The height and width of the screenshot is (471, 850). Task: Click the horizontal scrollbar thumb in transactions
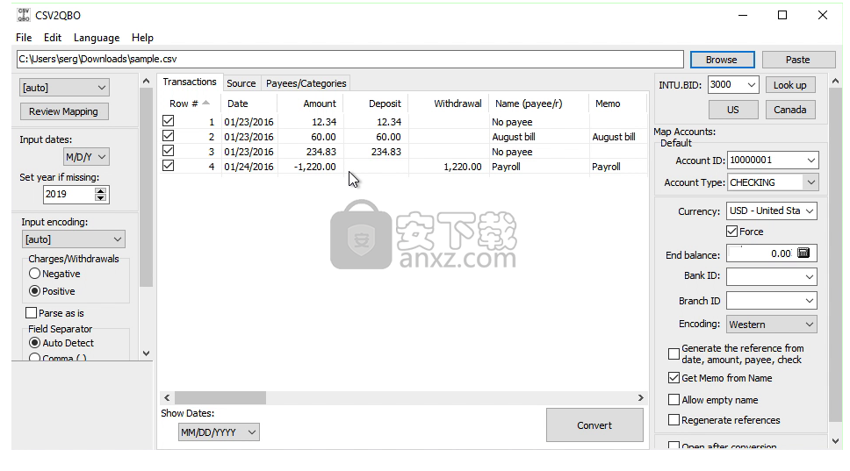(x=220, y=398)
